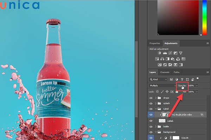Screen dimensions: 211x140
Task: Add a Levels adjustment
Action: pos(165,53)
